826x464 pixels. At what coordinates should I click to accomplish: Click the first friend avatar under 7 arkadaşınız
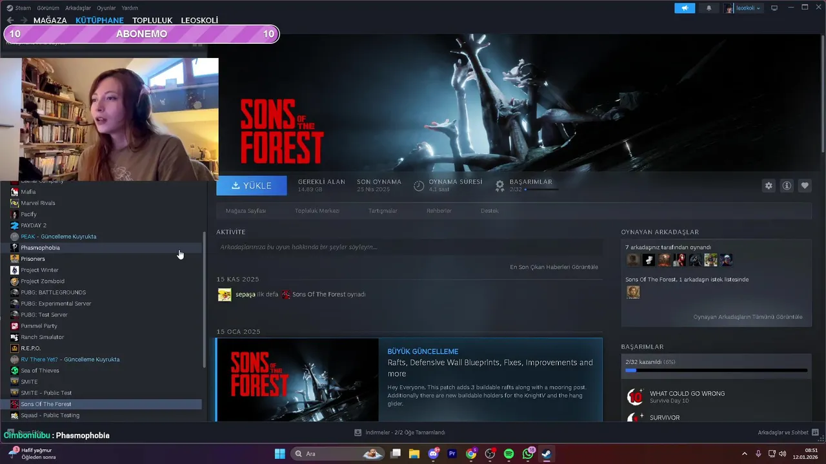[633, 260]
